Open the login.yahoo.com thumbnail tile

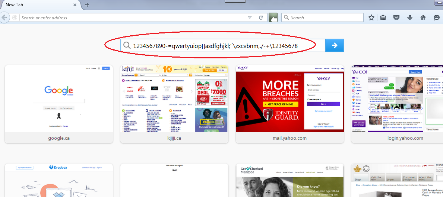pos(397,104)
